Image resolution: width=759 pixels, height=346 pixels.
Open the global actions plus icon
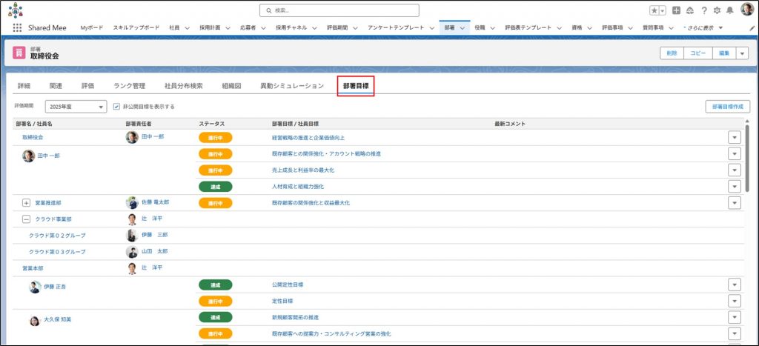[675, 10]
